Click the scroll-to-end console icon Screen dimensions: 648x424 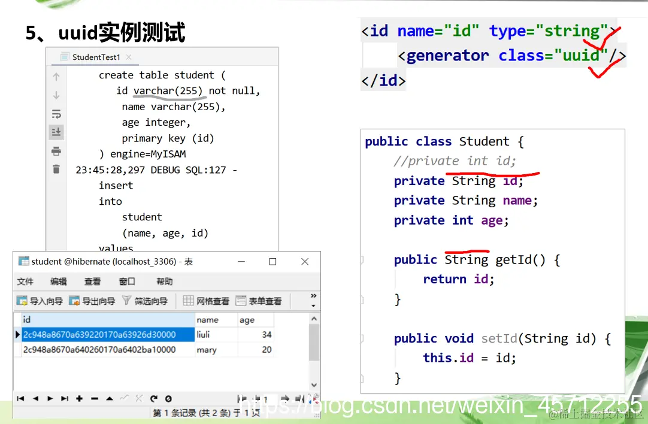pyautogui.click(x=56, y=132)
